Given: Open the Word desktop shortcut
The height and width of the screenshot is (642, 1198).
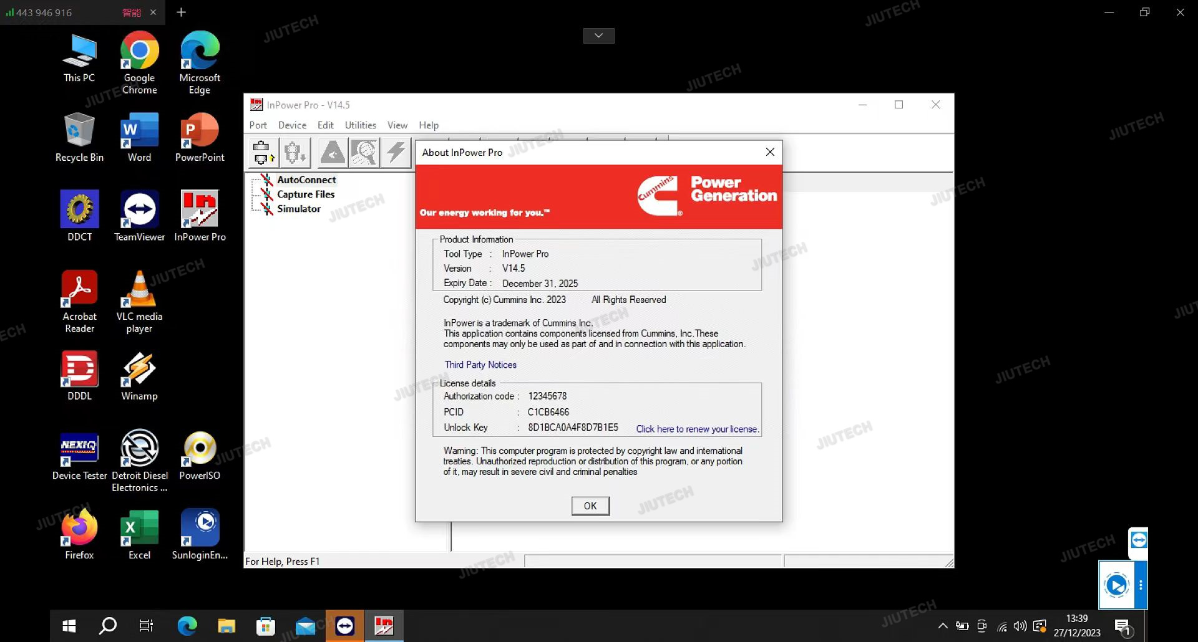Looking at the screenshot, I should [139, 137].
